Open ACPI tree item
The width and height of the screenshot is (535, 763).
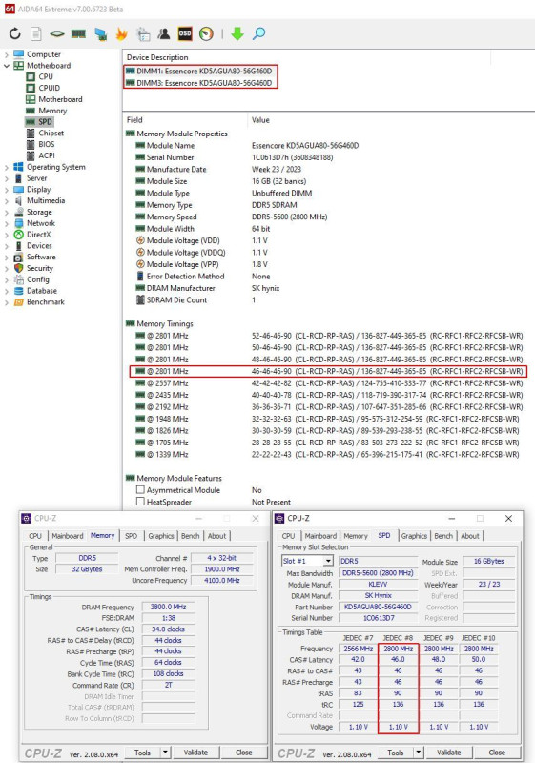[x=47, y=155]
